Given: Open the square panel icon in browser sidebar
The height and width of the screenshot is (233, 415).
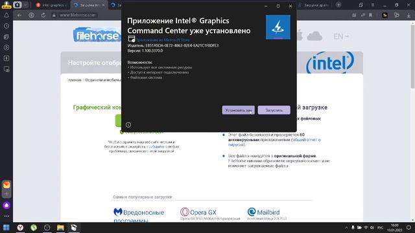Looking at the screenshot, I should (6, 58).
